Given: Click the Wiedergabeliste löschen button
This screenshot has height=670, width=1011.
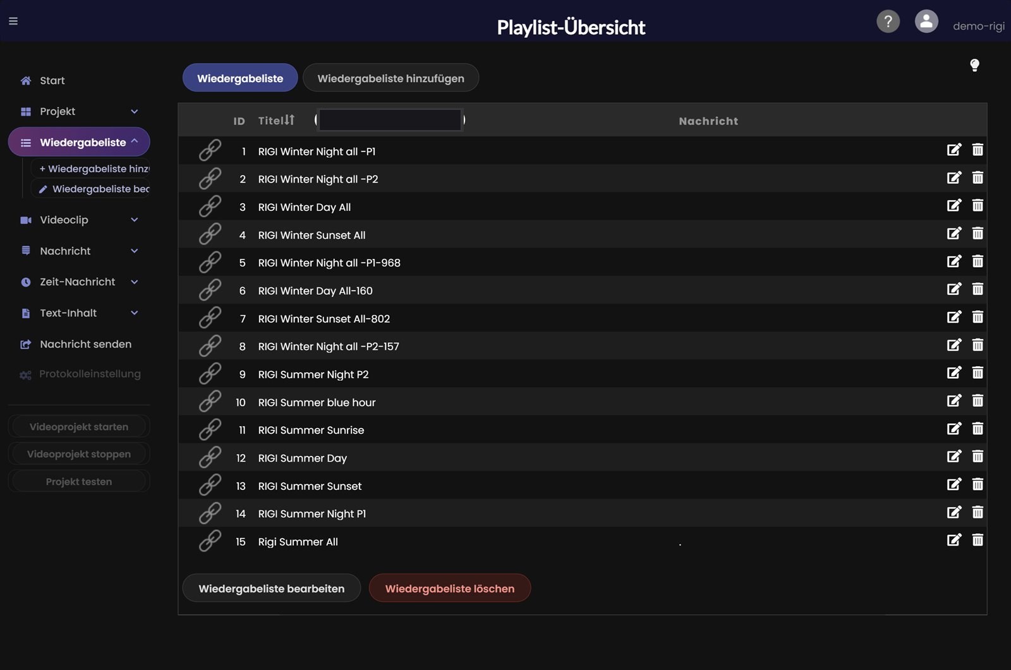Looking at the screenshot, I should tap(450, 588).
